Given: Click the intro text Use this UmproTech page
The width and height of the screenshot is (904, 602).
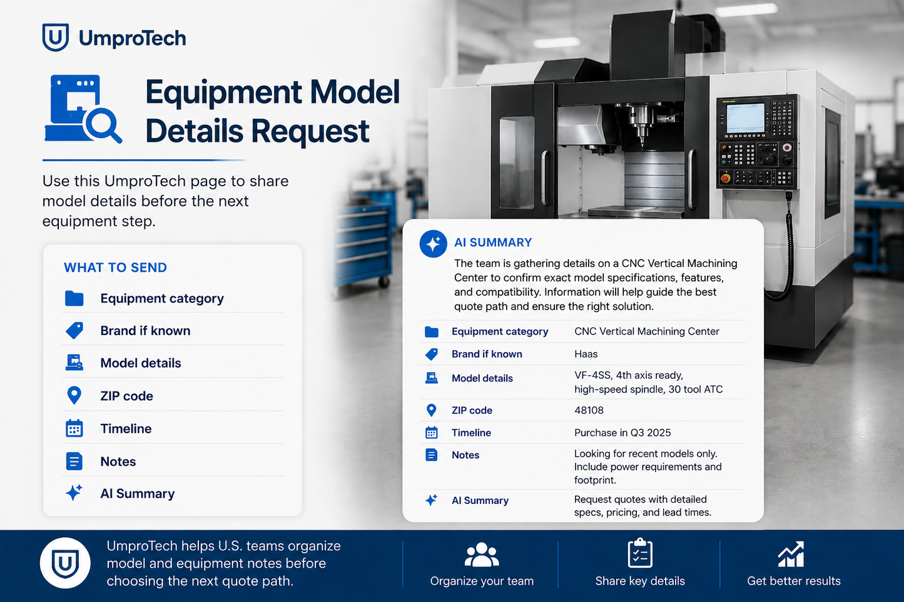Looking at the screenshot, I should coord(165,201).
